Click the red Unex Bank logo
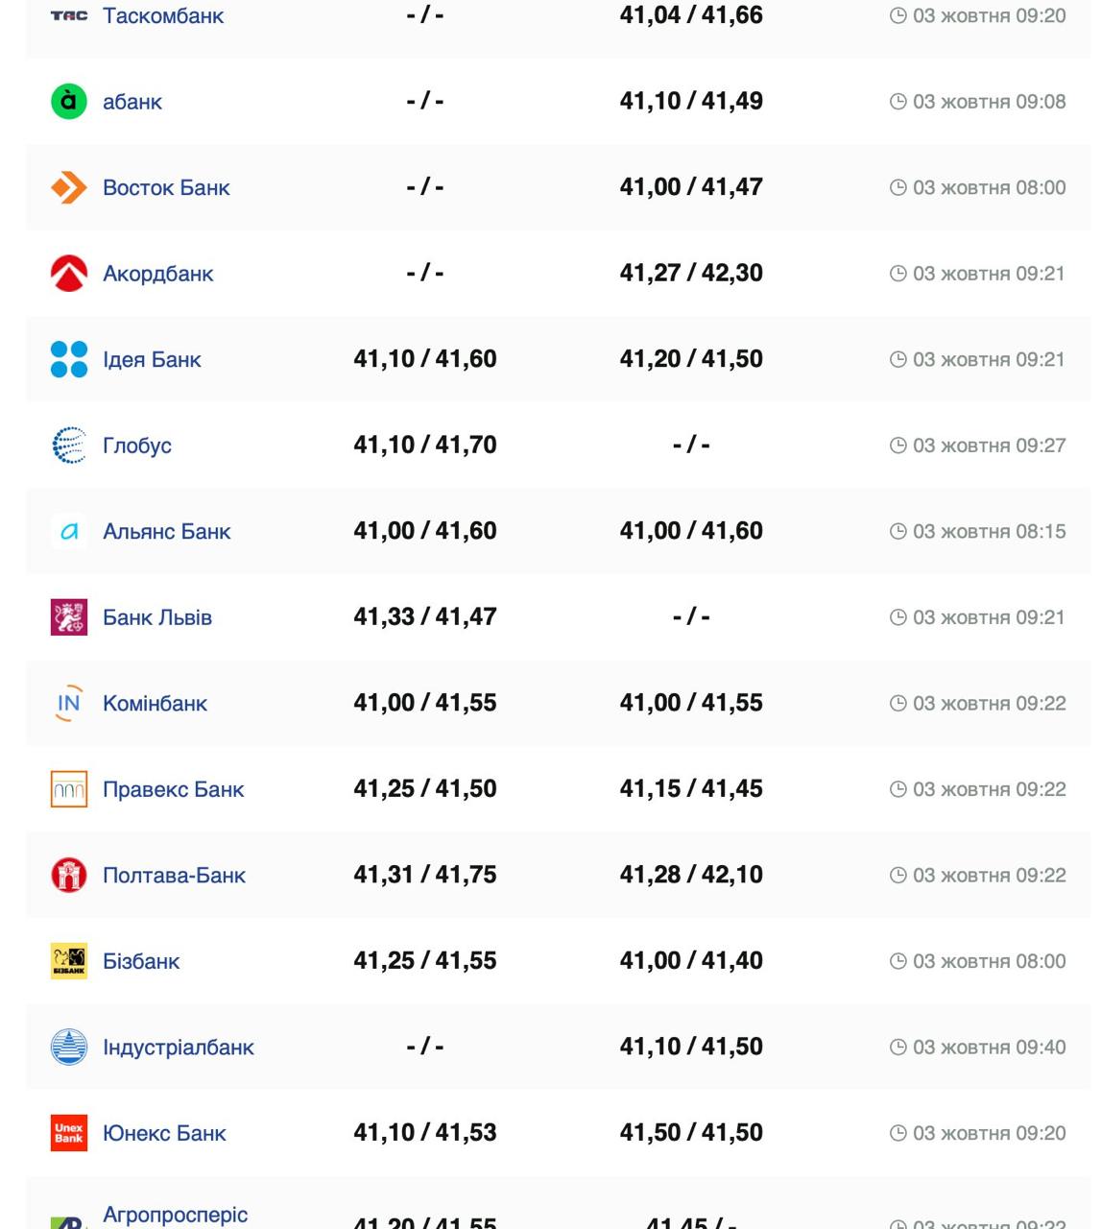 (x=68, y=1133)
